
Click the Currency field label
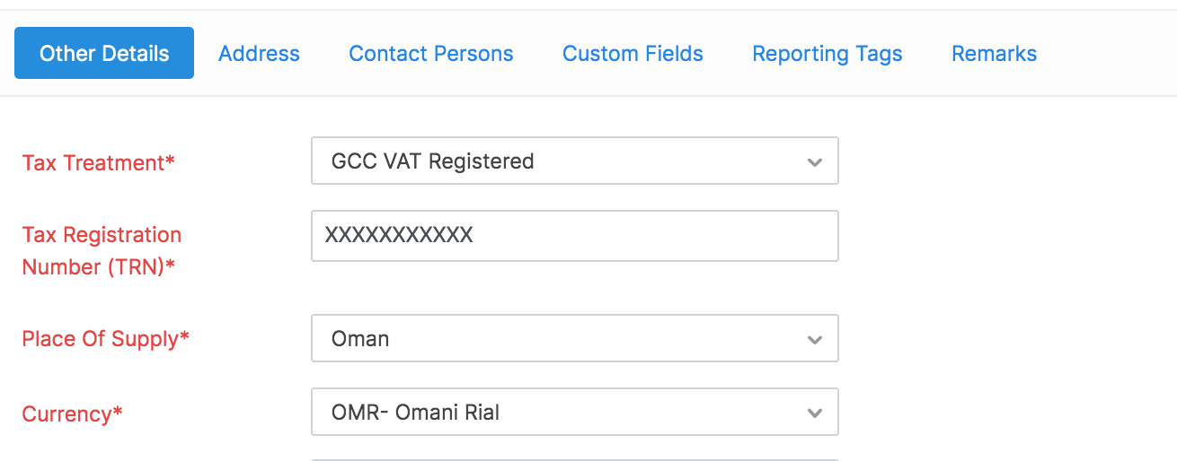pyautogui.click(x=72, y=413)
